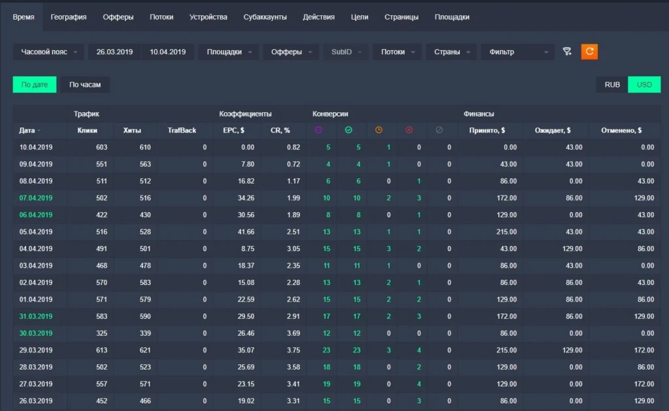Click the end date field 10.04.2019

tap(168, 52)
